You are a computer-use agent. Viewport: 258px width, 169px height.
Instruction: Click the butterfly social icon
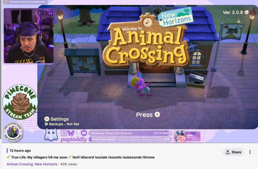point(71,133)
